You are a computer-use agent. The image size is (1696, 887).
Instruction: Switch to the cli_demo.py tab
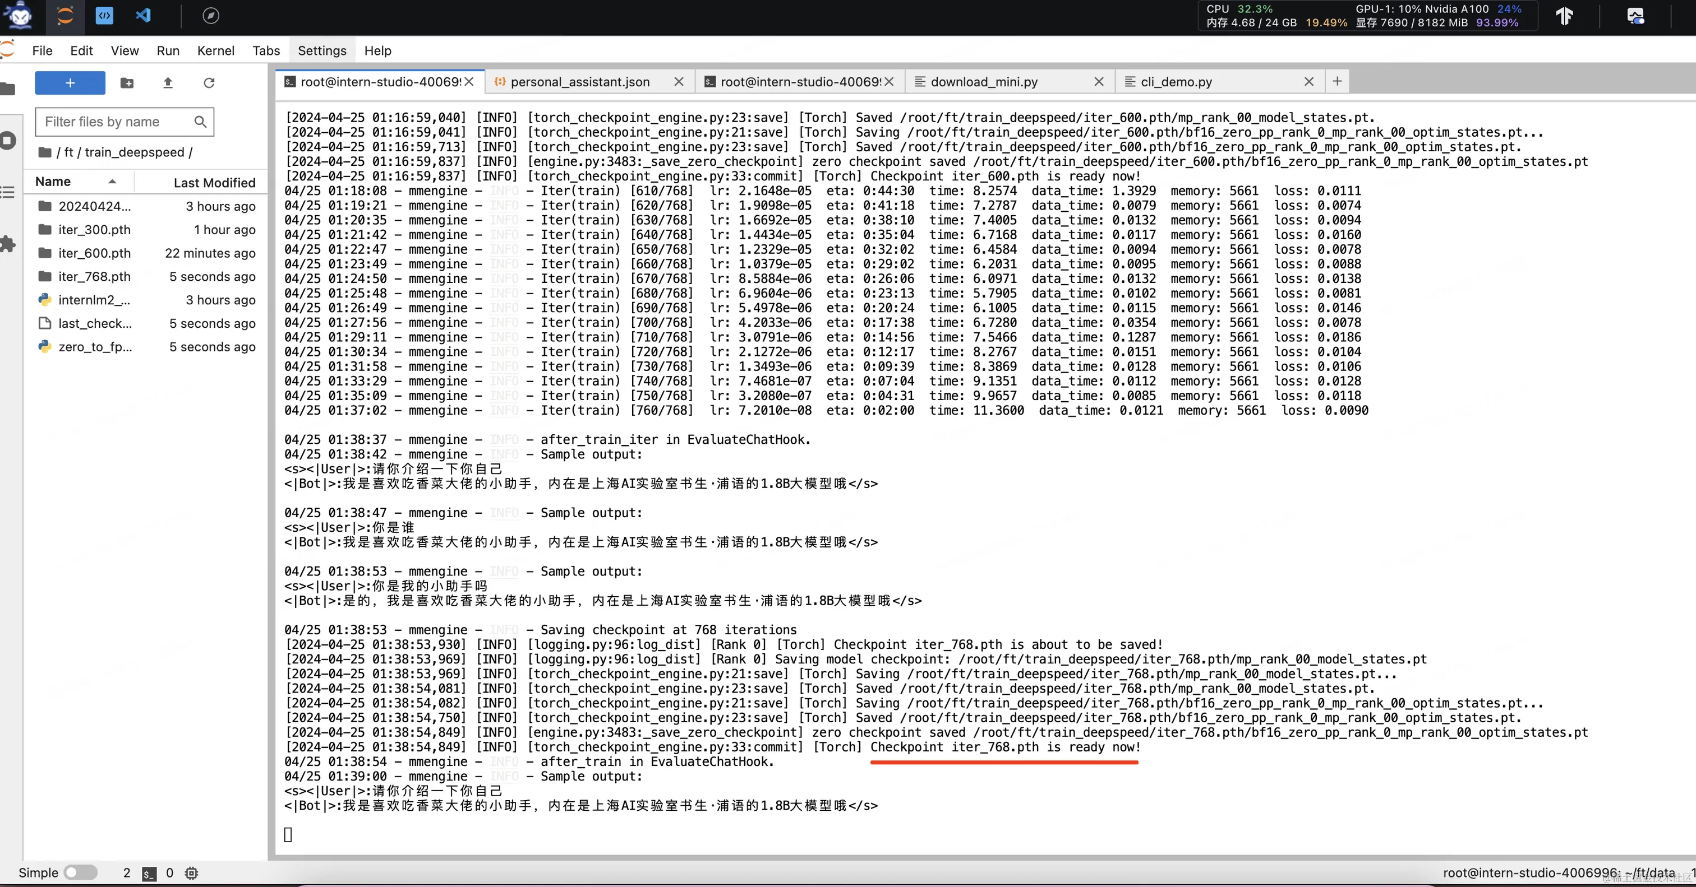1176,82
